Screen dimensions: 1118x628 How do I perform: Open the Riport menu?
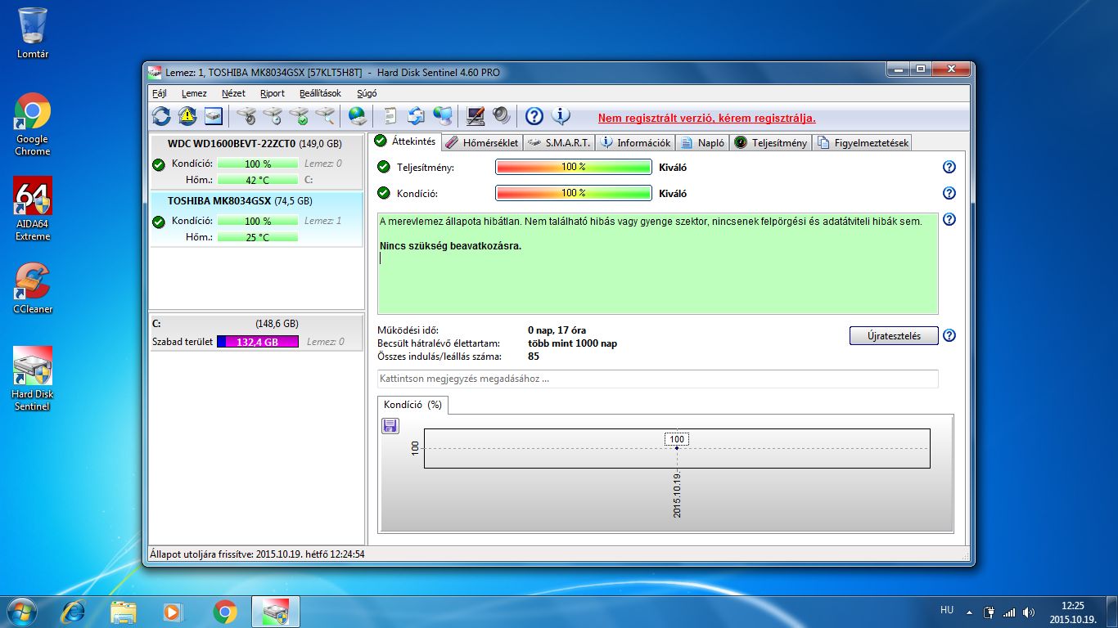tap(273, 93)
